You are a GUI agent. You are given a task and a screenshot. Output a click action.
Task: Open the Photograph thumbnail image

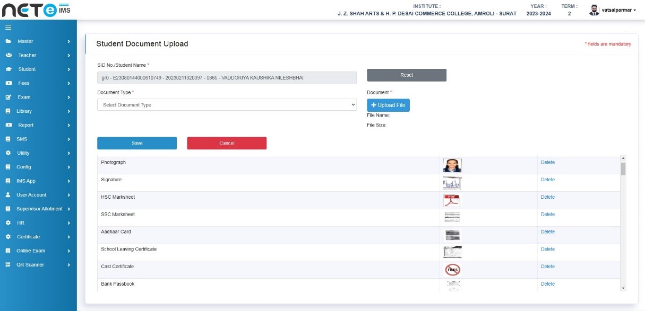pyautogui.click(x=452, y=165)
